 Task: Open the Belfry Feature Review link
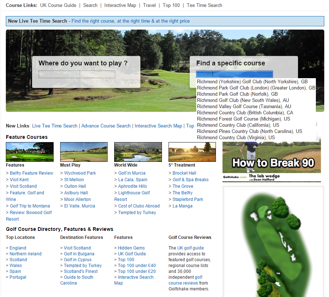click(31, 173)
